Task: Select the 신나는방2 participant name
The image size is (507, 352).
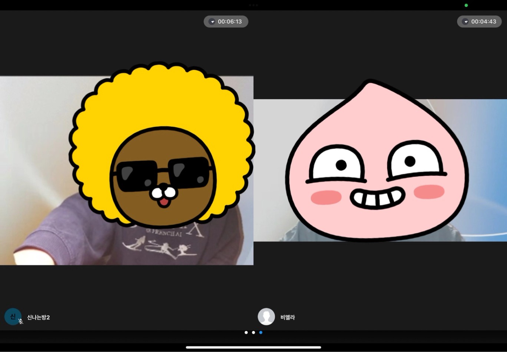Action: [x=39, y=318]
